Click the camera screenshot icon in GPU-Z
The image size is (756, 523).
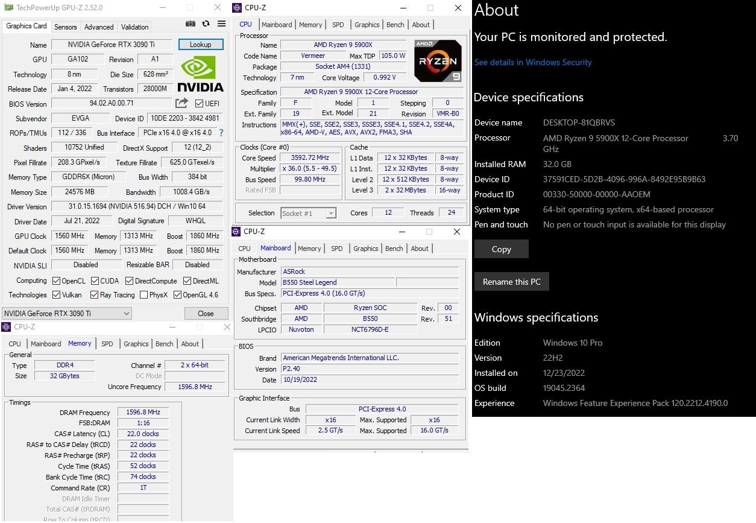pos(191,23)
